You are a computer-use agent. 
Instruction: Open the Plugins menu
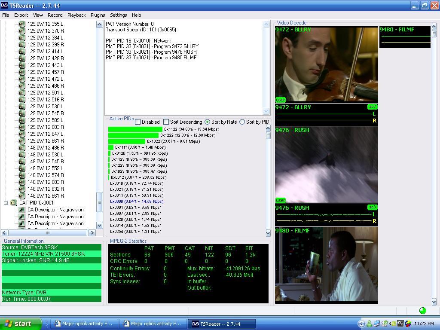coord(98,15)
